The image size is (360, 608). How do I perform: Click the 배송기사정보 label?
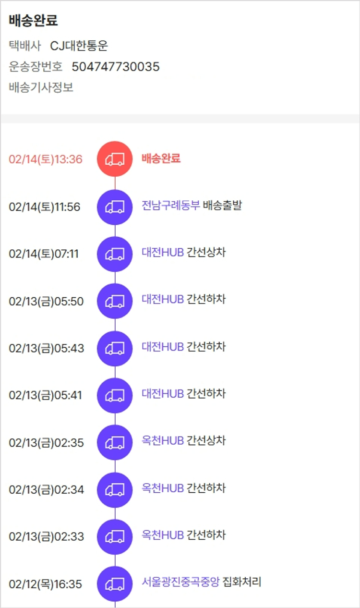[41, 88]
